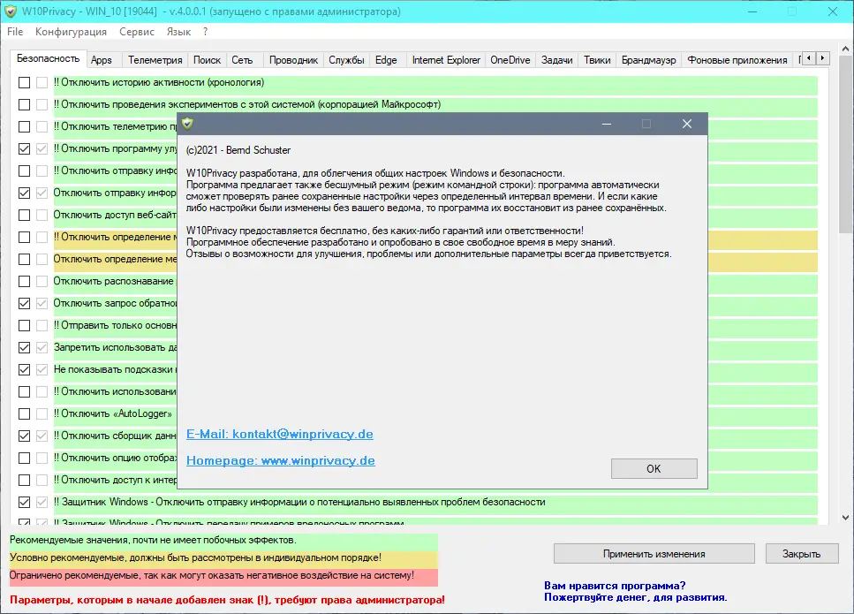Switch to the Службы tab
The width and height of the screenshot is (854, 614).
[346, 60]
